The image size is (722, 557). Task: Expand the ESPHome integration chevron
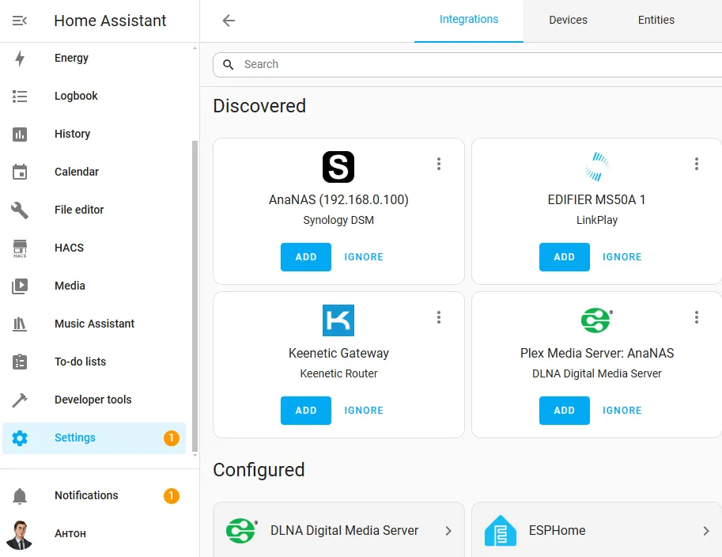coord(706,531)
